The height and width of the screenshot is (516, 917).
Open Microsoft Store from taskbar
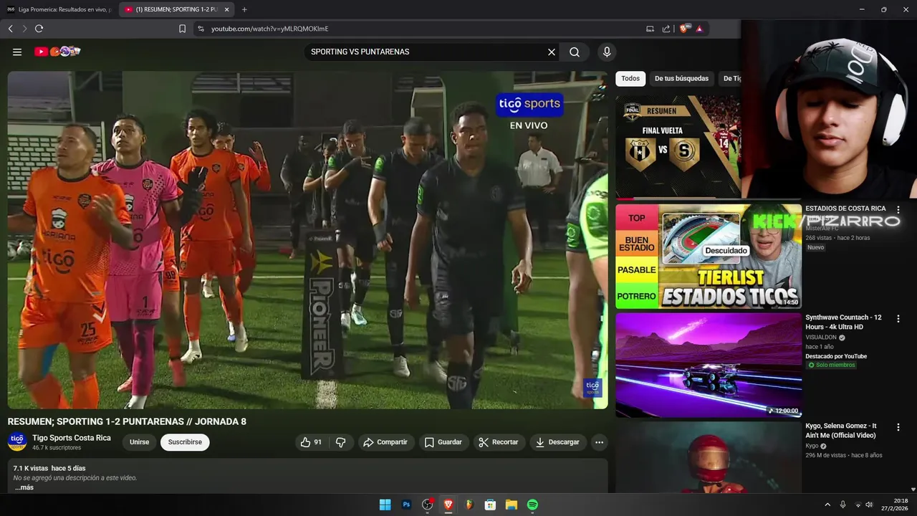490,505
